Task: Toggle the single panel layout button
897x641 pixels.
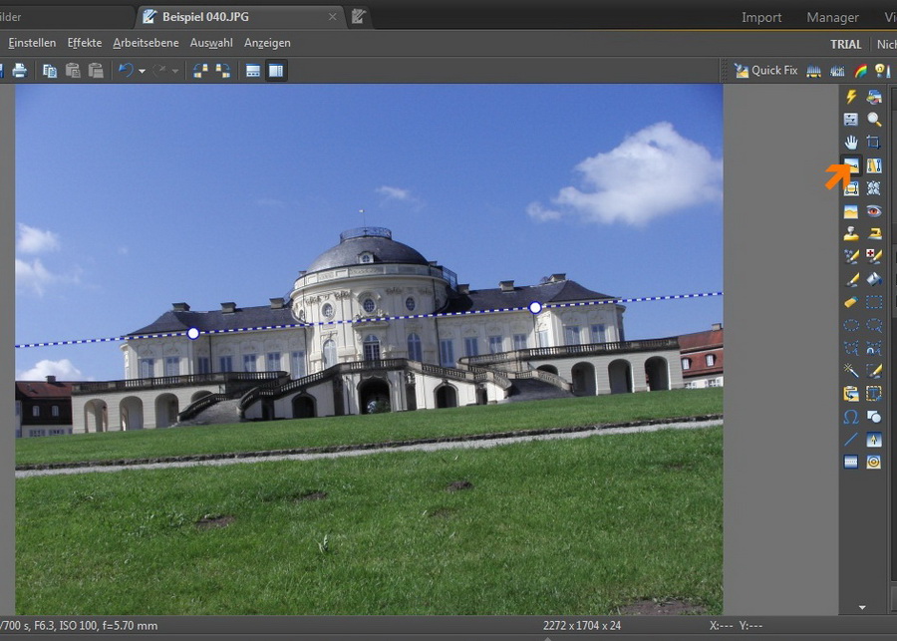Action: pos(253,71)
